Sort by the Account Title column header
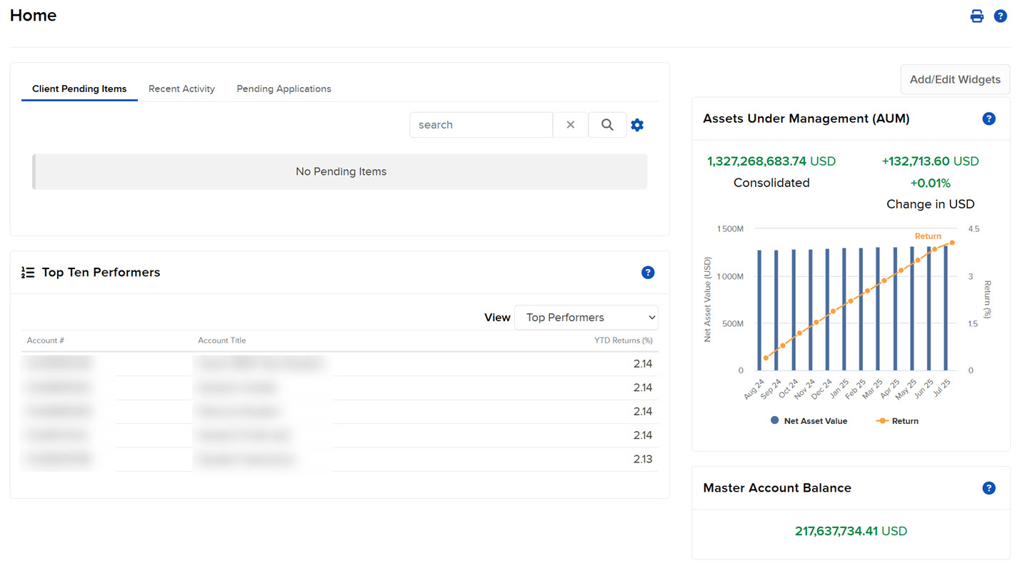 pyautogui.click(x=222, y=340)
